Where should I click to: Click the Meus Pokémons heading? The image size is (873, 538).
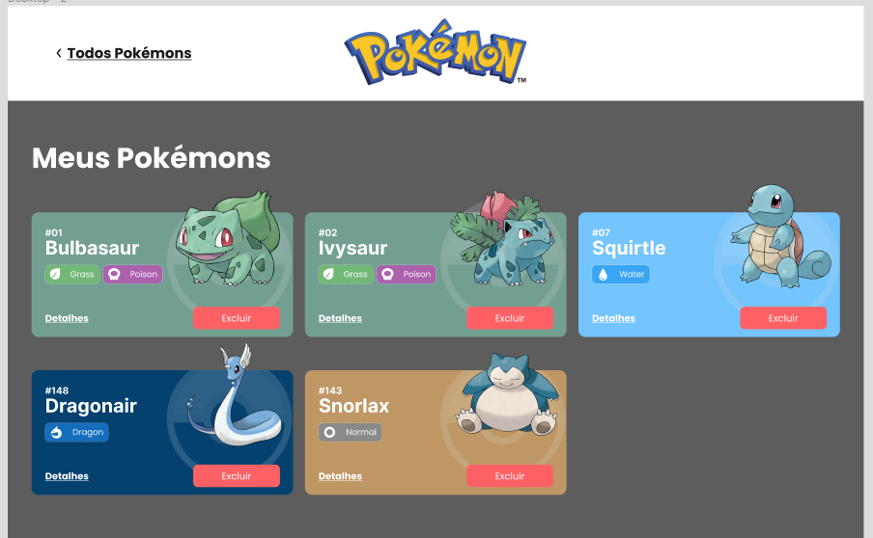point(152,158)
